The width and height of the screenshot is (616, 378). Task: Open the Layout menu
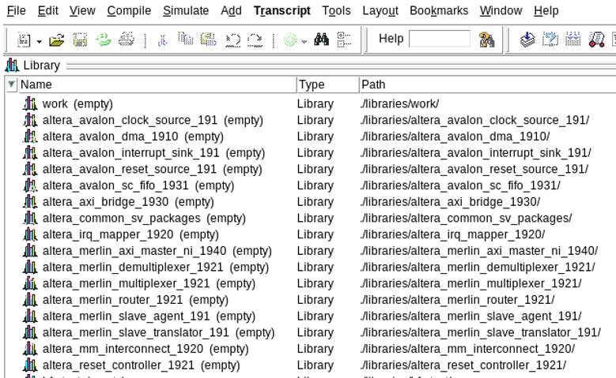[380, 10]
